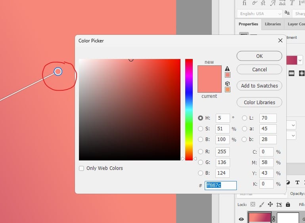305x223 pixels.
Task: Open the Properties tab
Action: pos(248,24)
